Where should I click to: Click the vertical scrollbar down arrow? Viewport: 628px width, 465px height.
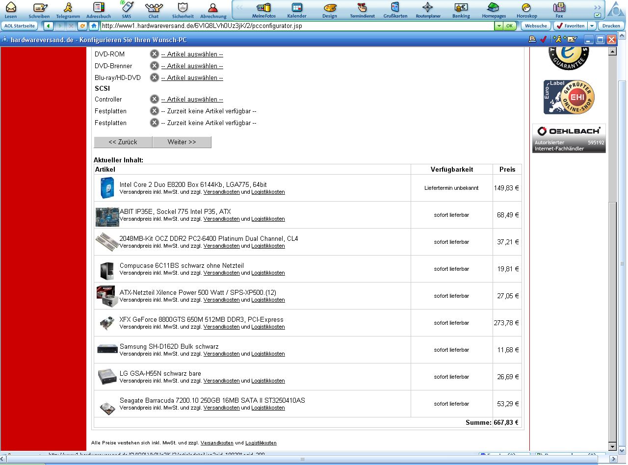[x=612, y=447]
